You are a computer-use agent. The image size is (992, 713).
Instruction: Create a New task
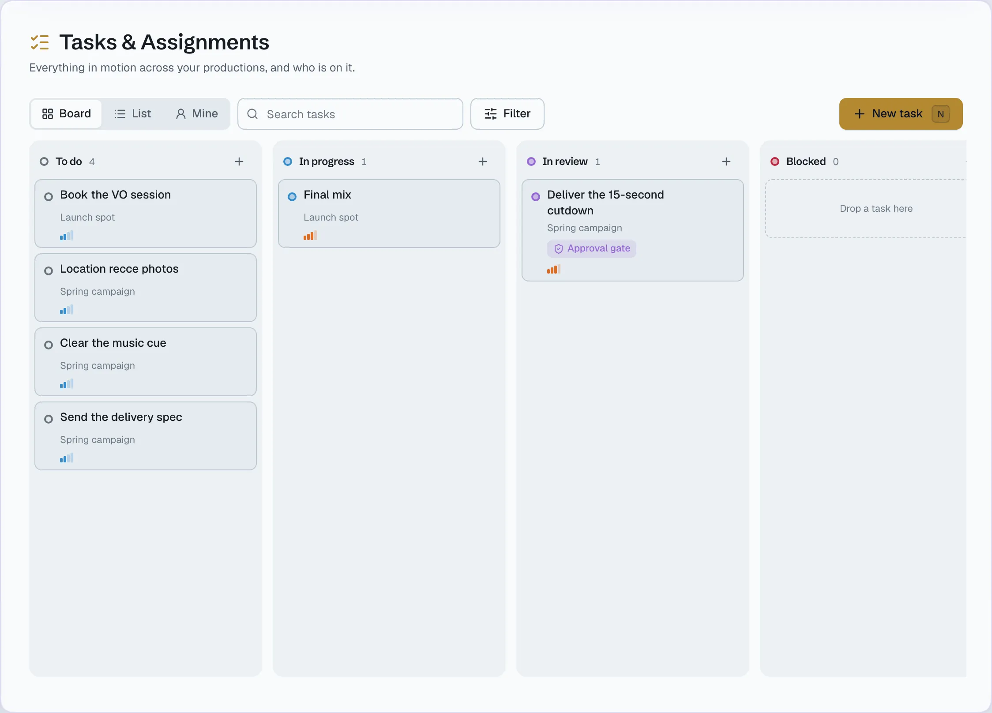click(901, 114)
